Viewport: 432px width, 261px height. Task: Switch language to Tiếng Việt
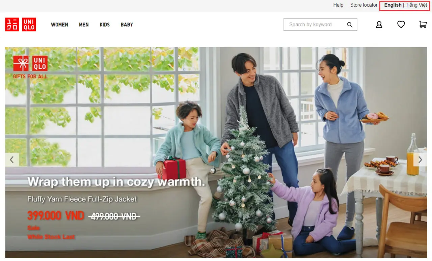(416, 5)
